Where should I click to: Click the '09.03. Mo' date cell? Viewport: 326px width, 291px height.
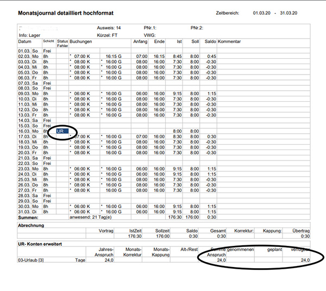pos(28,94)
